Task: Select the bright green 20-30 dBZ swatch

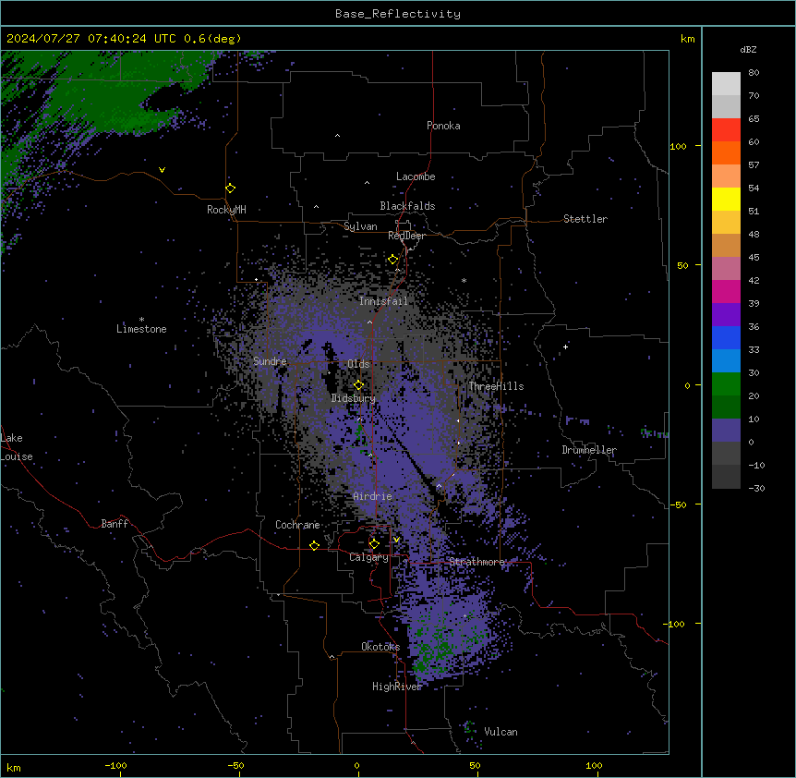Action: (726, 384)
